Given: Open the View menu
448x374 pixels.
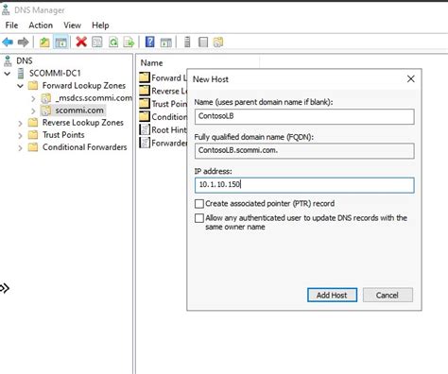Looking at the screenshot, I should (72, 25).
